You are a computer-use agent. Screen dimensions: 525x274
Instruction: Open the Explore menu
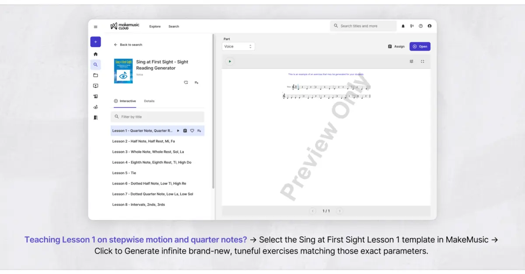(x=155, y=27)
